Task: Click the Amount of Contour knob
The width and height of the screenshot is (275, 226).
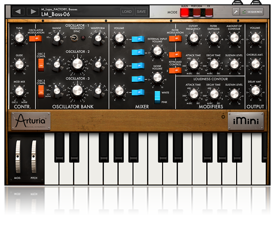Action: click(x=234, y=38)
